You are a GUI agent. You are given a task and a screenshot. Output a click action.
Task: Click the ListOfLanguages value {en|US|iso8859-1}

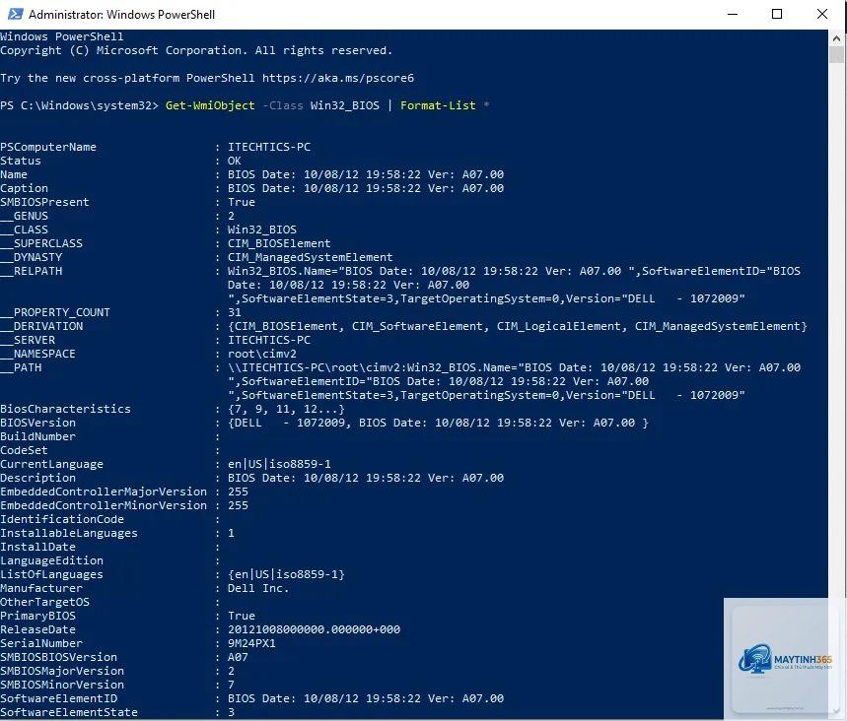(286, 574)
